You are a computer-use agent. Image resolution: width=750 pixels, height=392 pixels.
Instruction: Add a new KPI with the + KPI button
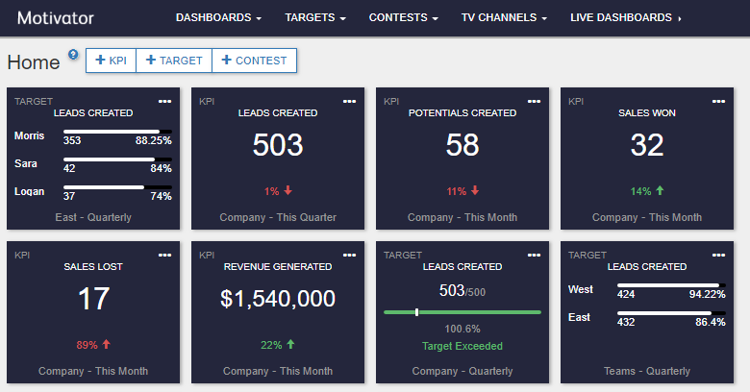[111, 61]
